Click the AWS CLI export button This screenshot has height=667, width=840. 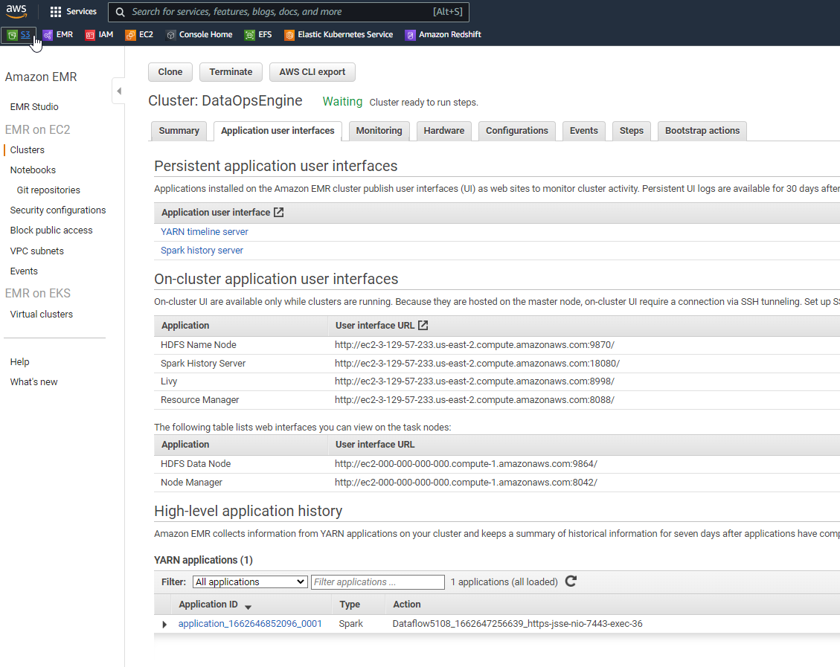(x=312, y=72)
